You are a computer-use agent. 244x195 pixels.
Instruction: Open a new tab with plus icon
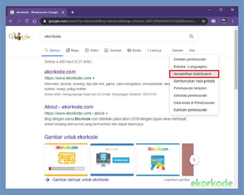(73, 12)
